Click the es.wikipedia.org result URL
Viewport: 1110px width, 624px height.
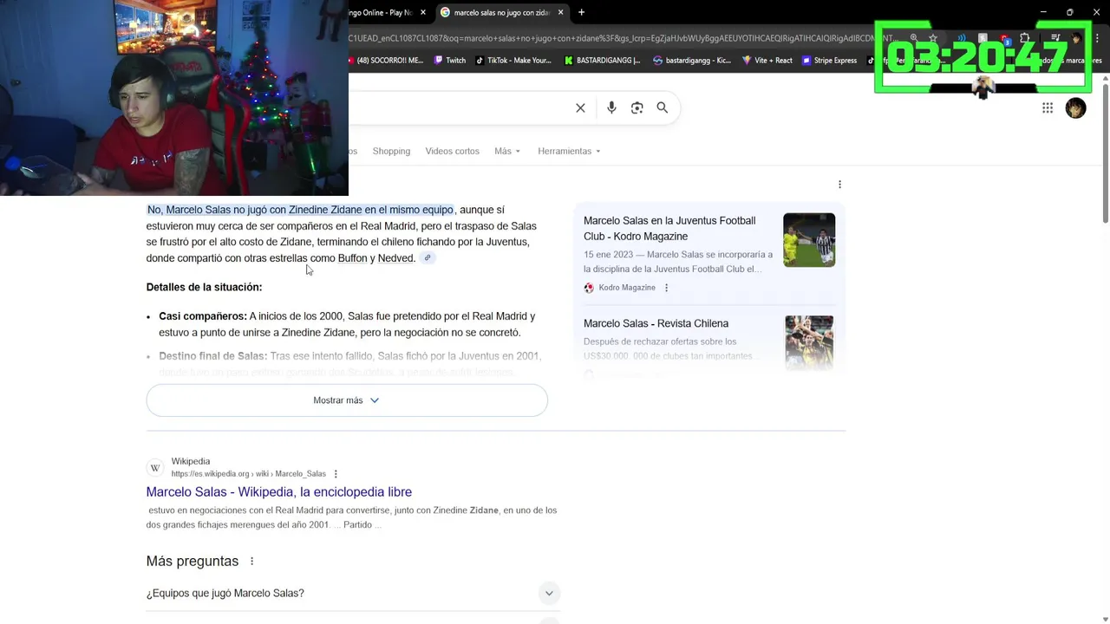click(249, 474)
